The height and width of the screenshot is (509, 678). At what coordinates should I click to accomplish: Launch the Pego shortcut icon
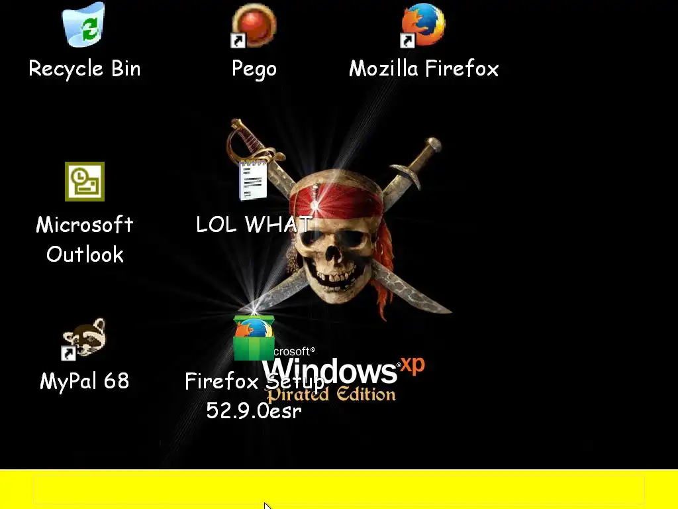point(254,26)
